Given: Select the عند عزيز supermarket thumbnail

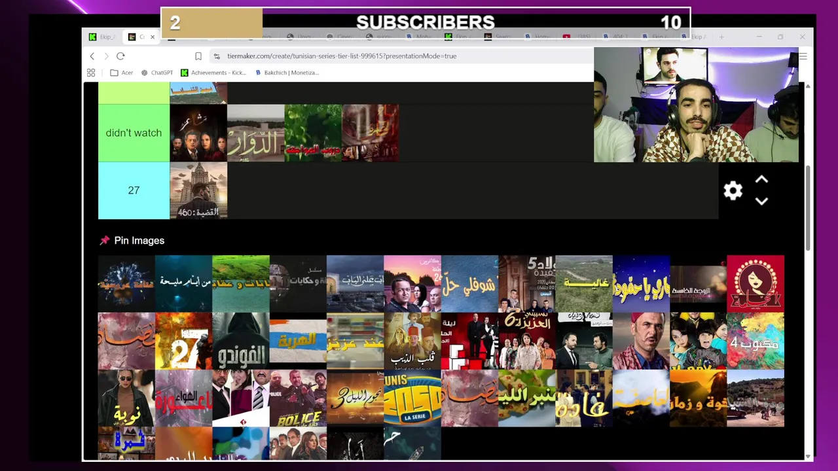Looking at the screenshot, I should (355, 341).
